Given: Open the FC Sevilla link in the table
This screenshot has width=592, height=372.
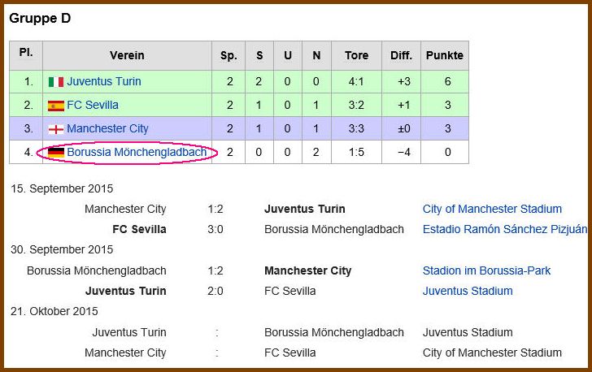Looking at the screenshot, I should point(93,105).
